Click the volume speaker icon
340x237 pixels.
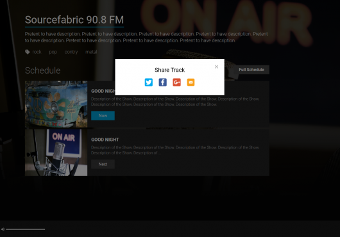pos(3,229)
